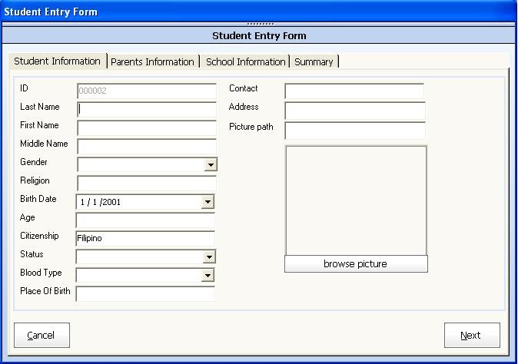The image size is (518, 364).
Task: Click the ID field showing 000002
Action: (147, 91)
